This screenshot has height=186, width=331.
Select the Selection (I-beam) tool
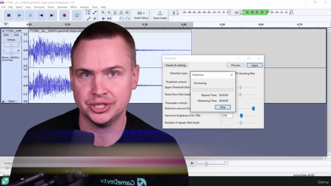pos(88,12)
